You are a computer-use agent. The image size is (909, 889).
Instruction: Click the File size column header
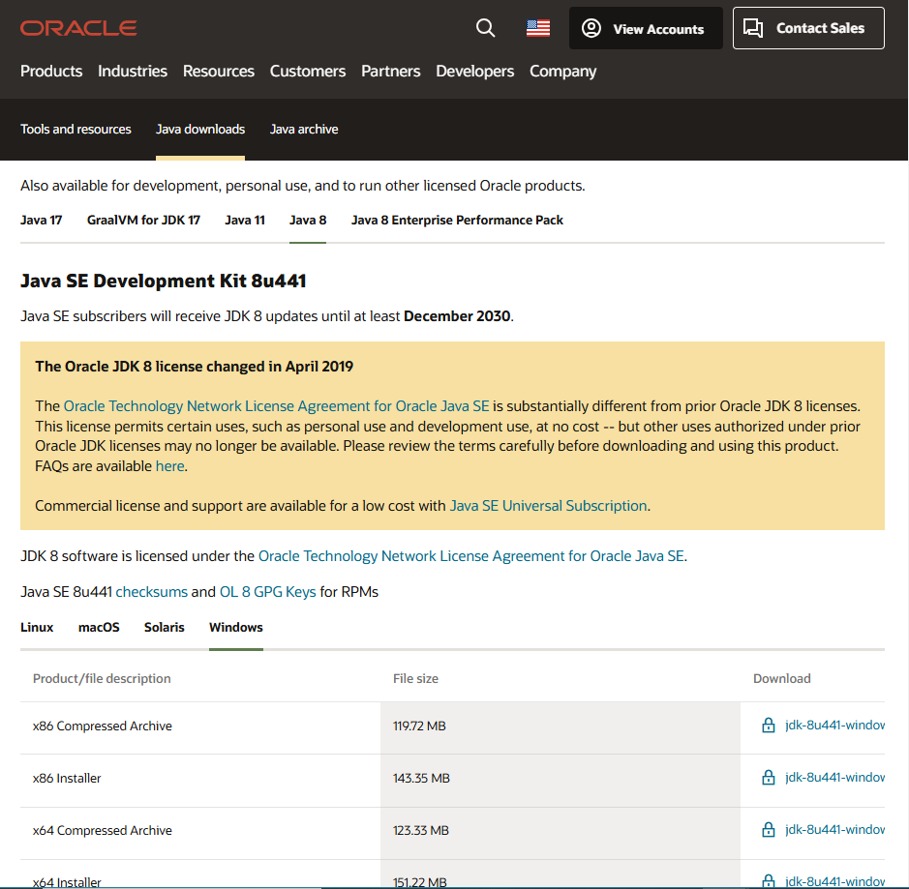tap(415, 678)
